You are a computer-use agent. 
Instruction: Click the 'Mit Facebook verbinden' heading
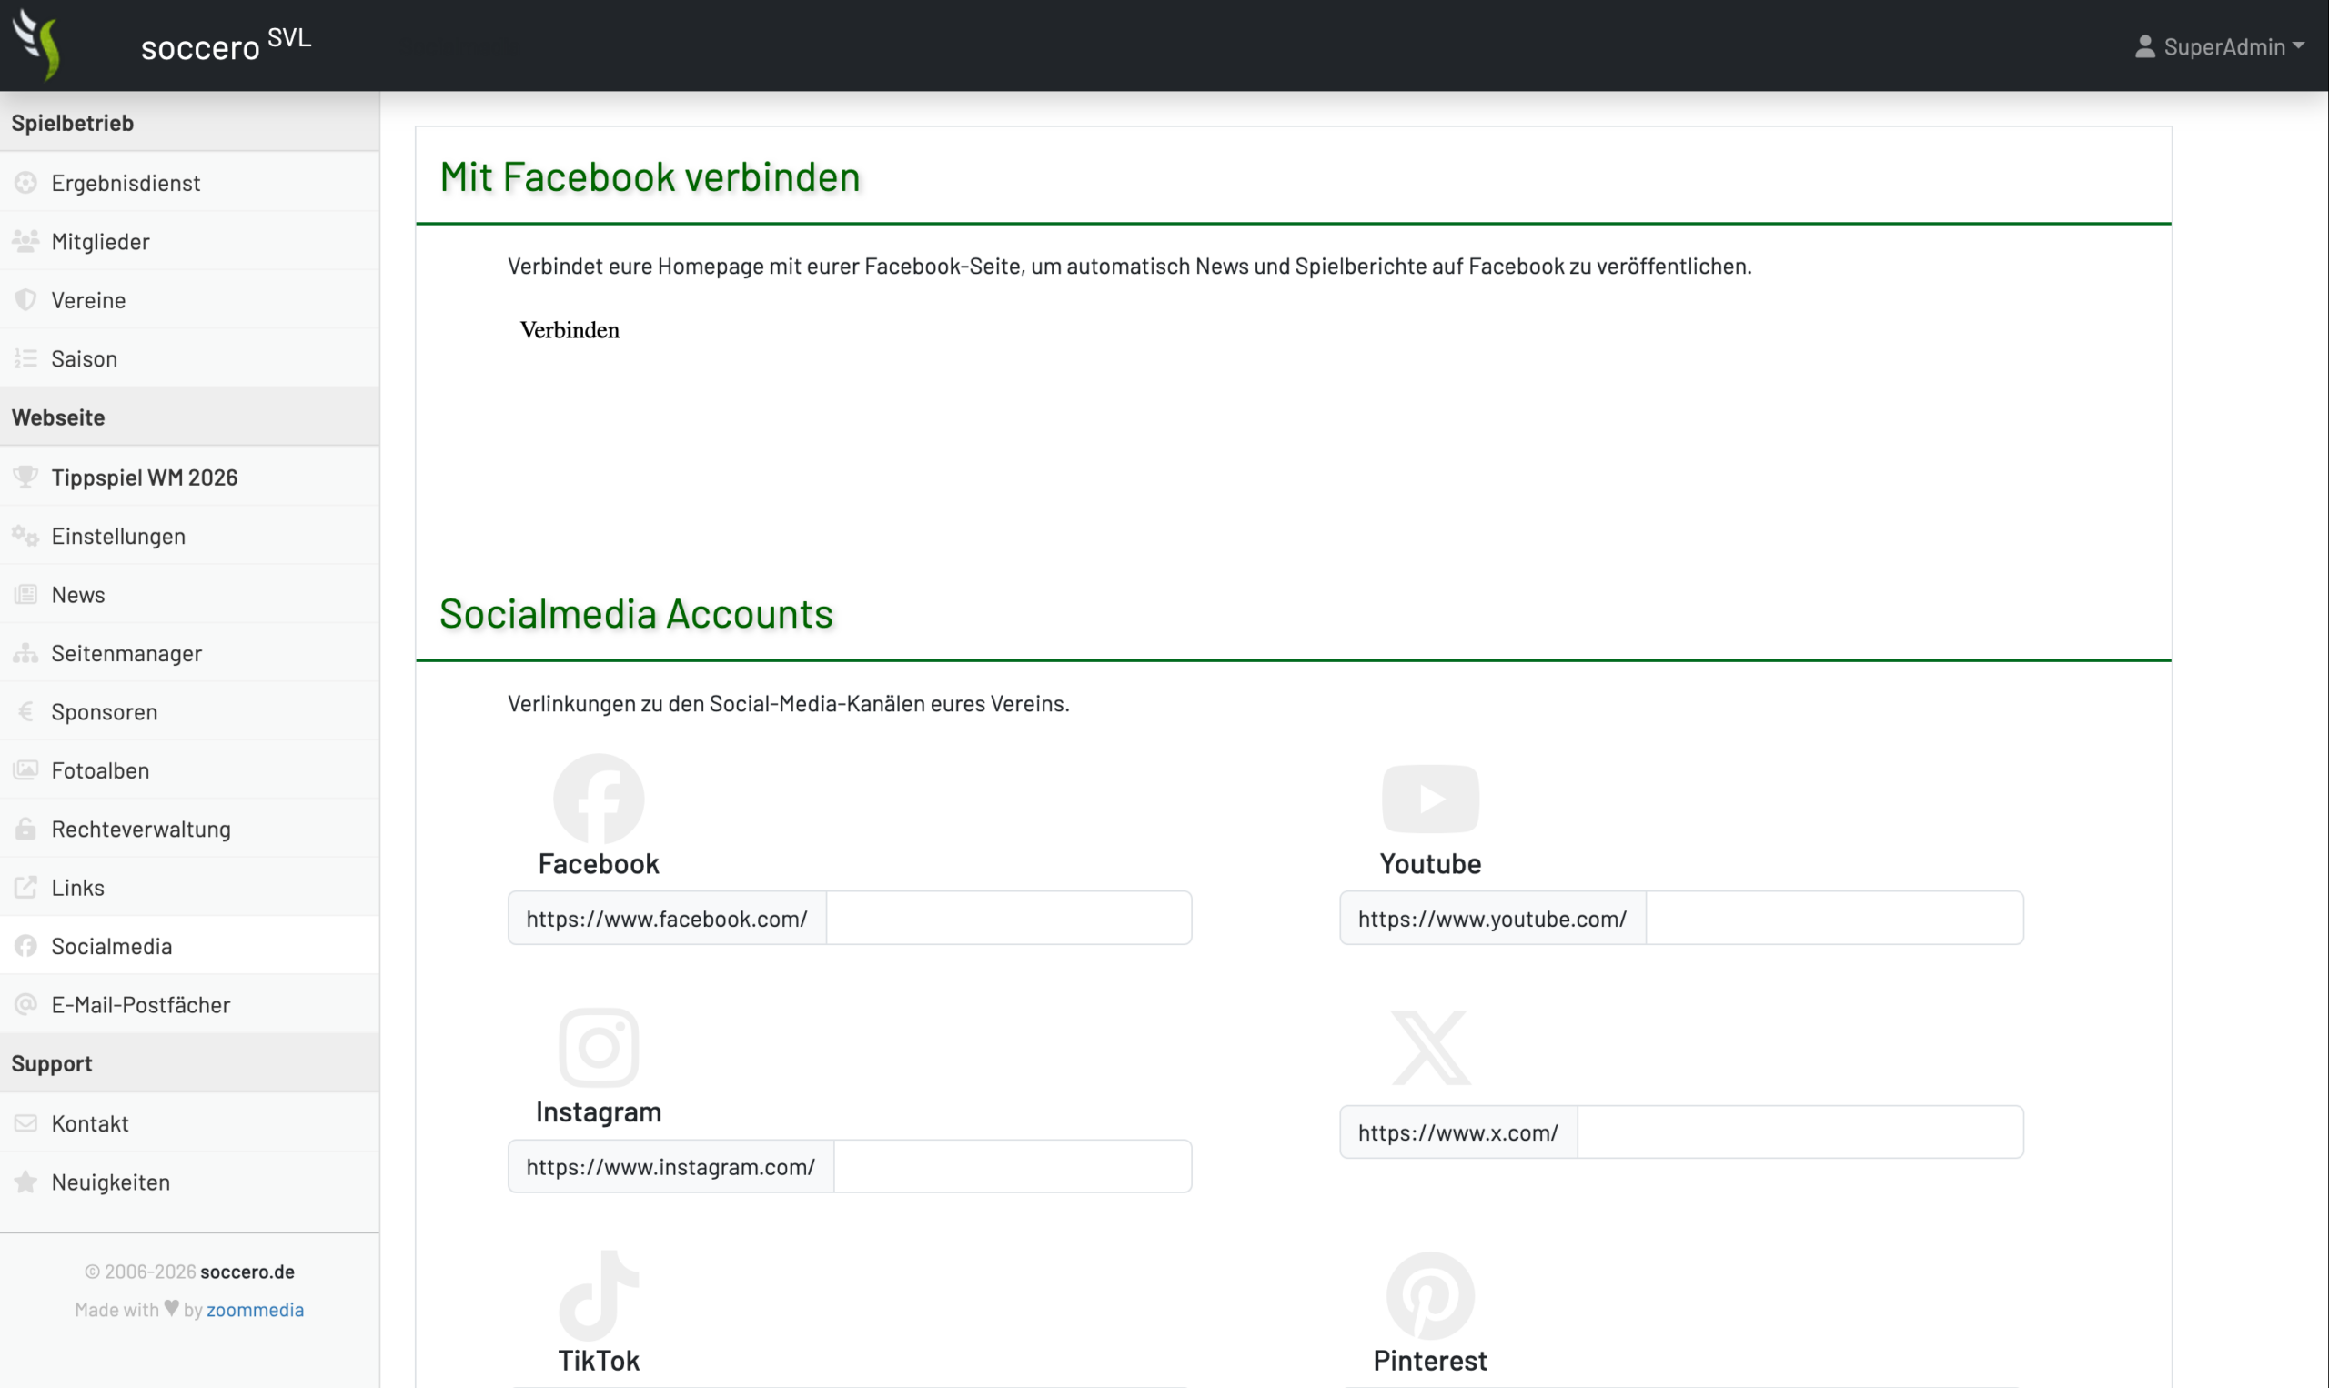pos(650,176)
